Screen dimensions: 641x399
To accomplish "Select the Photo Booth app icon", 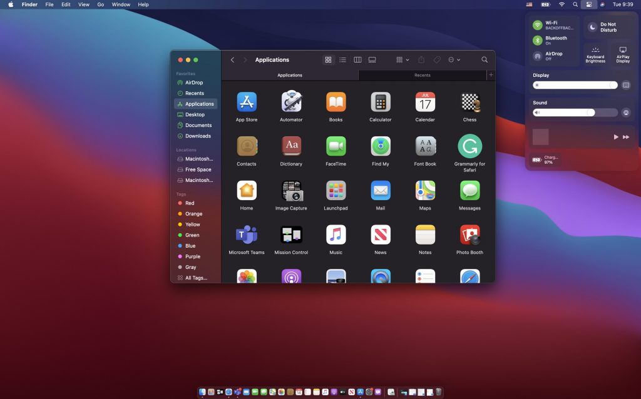I will click(x=469, y=235).
